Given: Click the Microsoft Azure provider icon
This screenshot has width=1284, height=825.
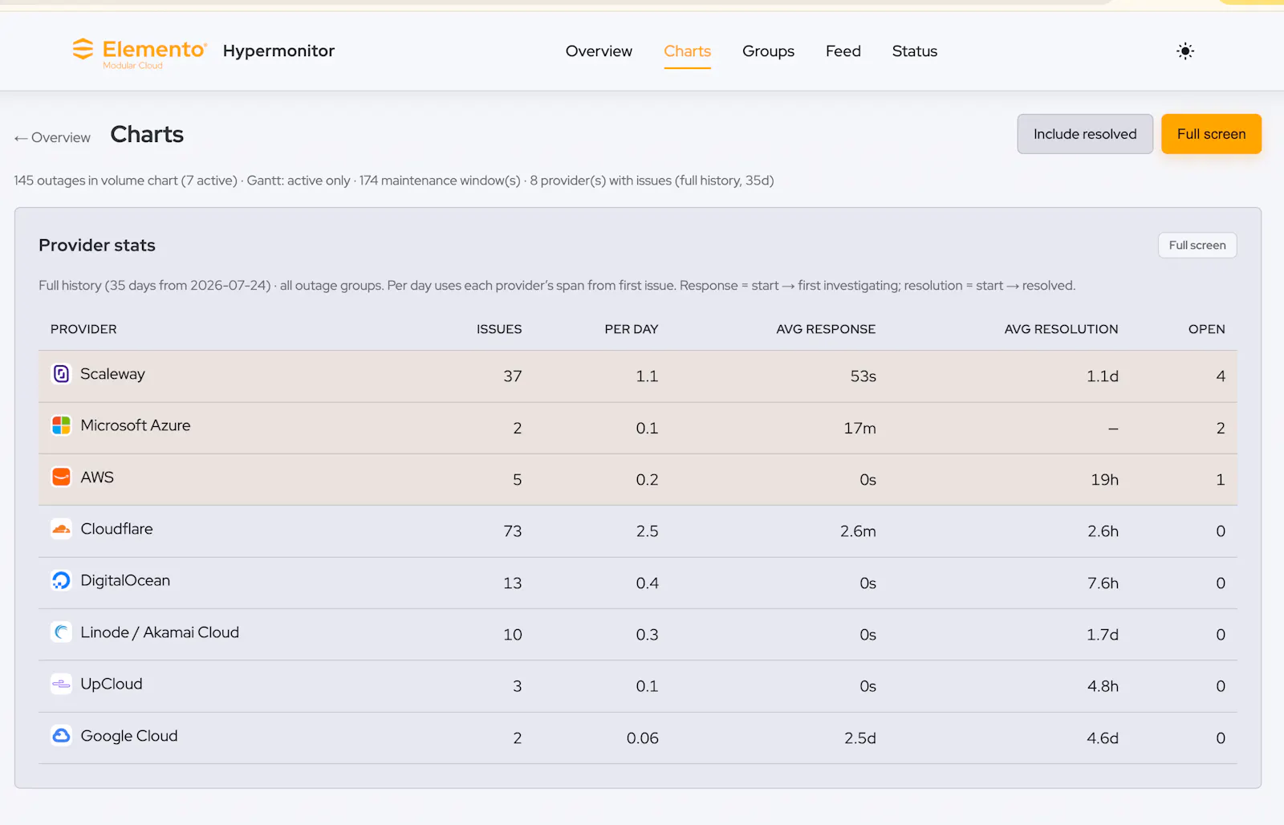Looking at the screenshot, I should pos(61,425).
